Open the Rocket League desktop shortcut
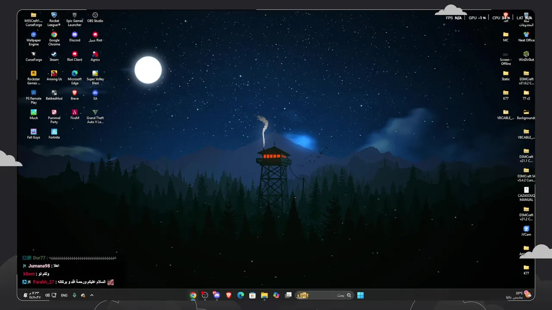The width and height of the screenshot is (552, 310). pos(54,19)
